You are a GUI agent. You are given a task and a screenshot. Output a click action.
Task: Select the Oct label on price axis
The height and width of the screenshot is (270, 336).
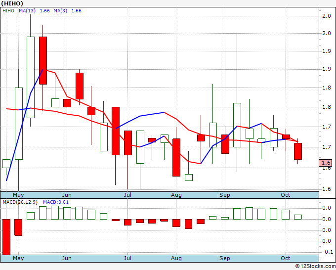(x=286, y=195)
